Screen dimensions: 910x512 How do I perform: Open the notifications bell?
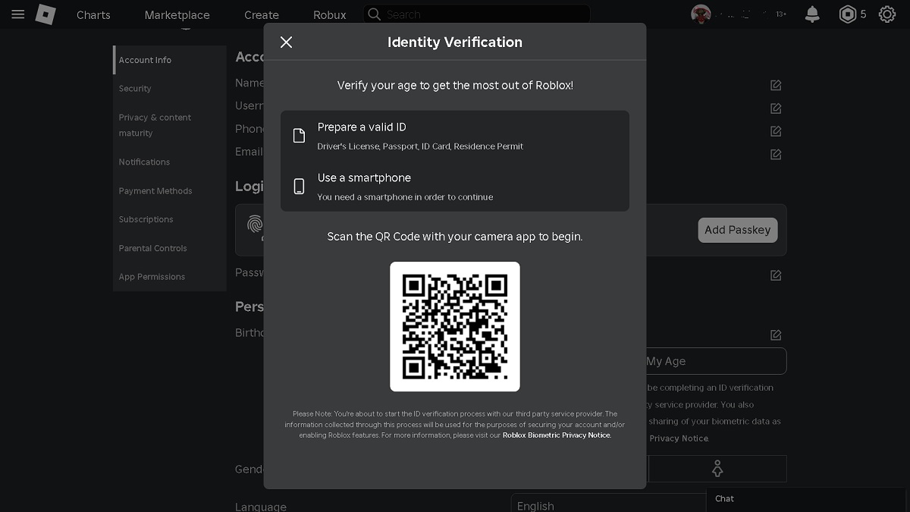[811, 14]
